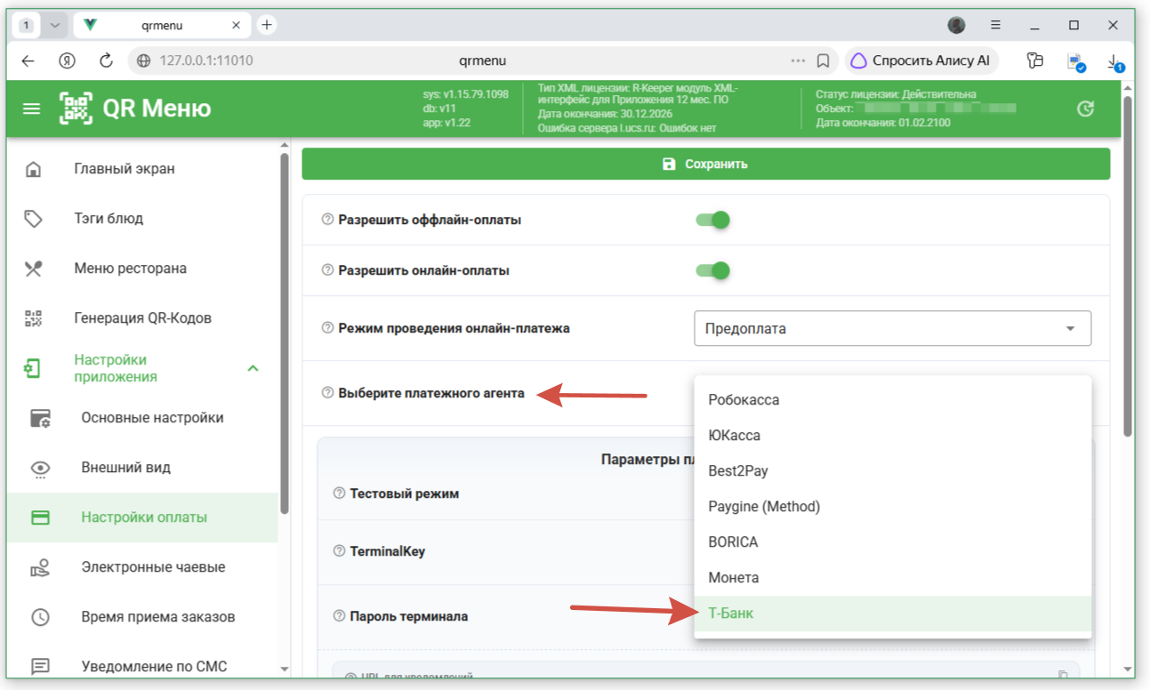Click the refresh license icon in green header
This screenshot has width=1150, height=690.
pyautogui.click(x=1085, y=109)
